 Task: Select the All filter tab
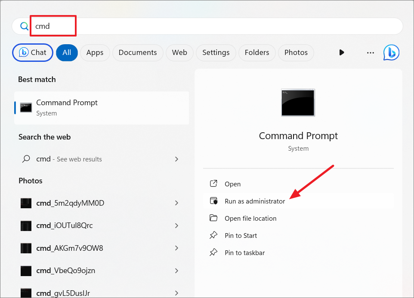click(x=67, y=53)
